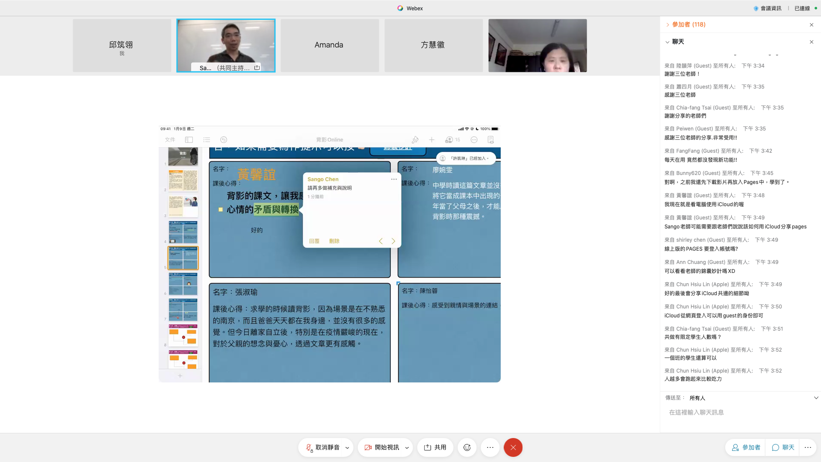Open video options arrow next to 開始視訊

click(407, 448)
